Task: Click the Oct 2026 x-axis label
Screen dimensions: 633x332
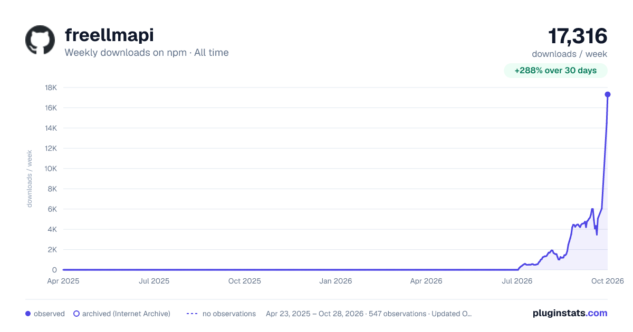Action: [608, 281]
